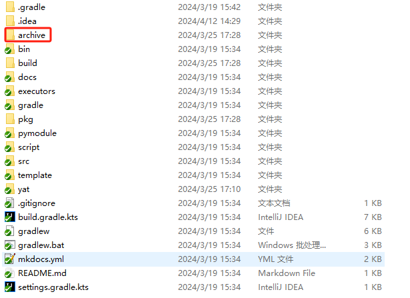Click the build folder's modified date
The image size is (410, 298).
click(209, 63)
